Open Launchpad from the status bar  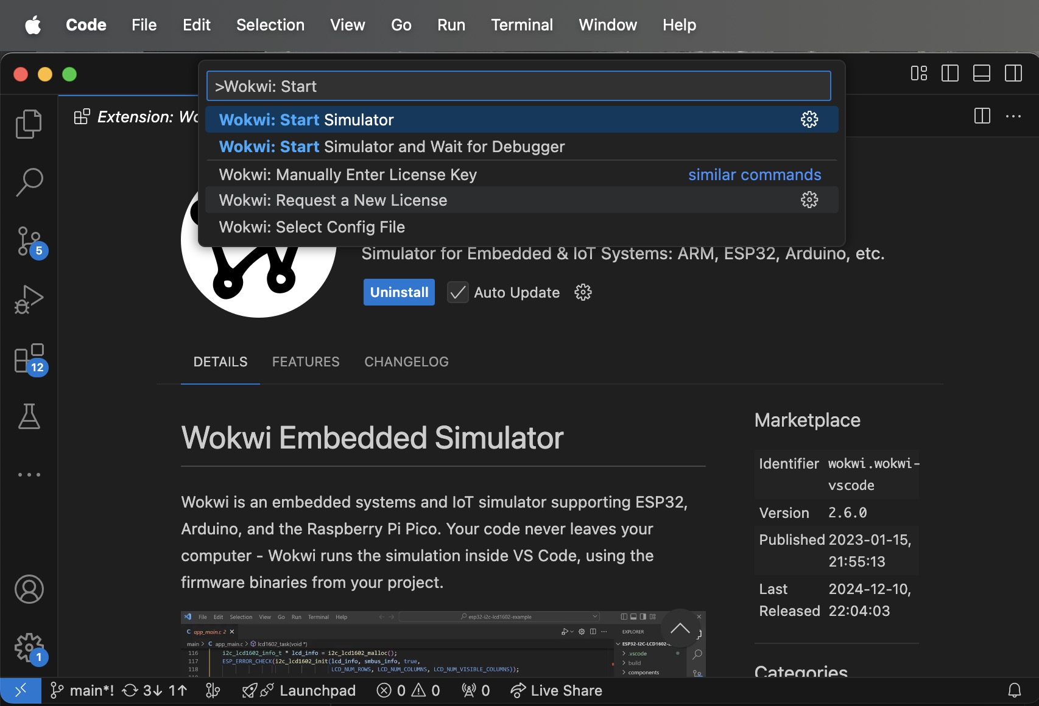click(x=299, y=691)
